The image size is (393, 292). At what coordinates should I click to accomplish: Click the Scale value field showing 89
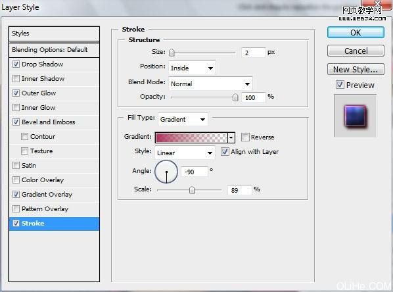click(x=239, y=190)
